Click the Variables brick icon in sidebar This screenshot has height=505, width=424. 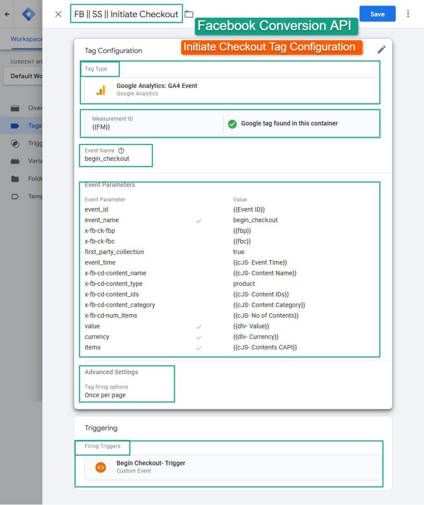15,161
